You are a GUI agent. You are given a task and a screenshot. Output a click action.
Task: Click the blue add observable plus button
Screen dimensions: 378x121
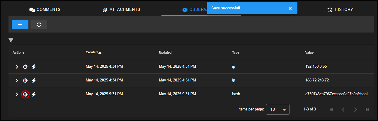[x=20, y=24]
